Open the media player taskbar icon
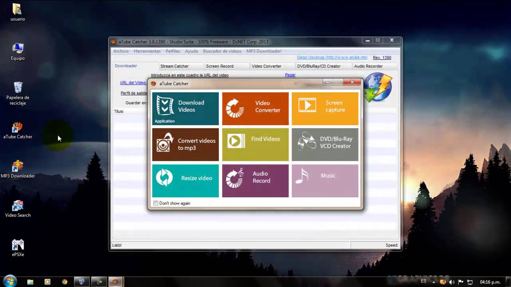 point(48,282)
